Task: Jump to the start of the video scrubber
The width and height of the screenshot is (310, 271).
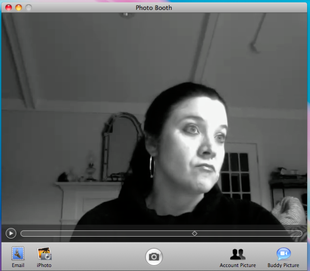Action: [23, 233]
